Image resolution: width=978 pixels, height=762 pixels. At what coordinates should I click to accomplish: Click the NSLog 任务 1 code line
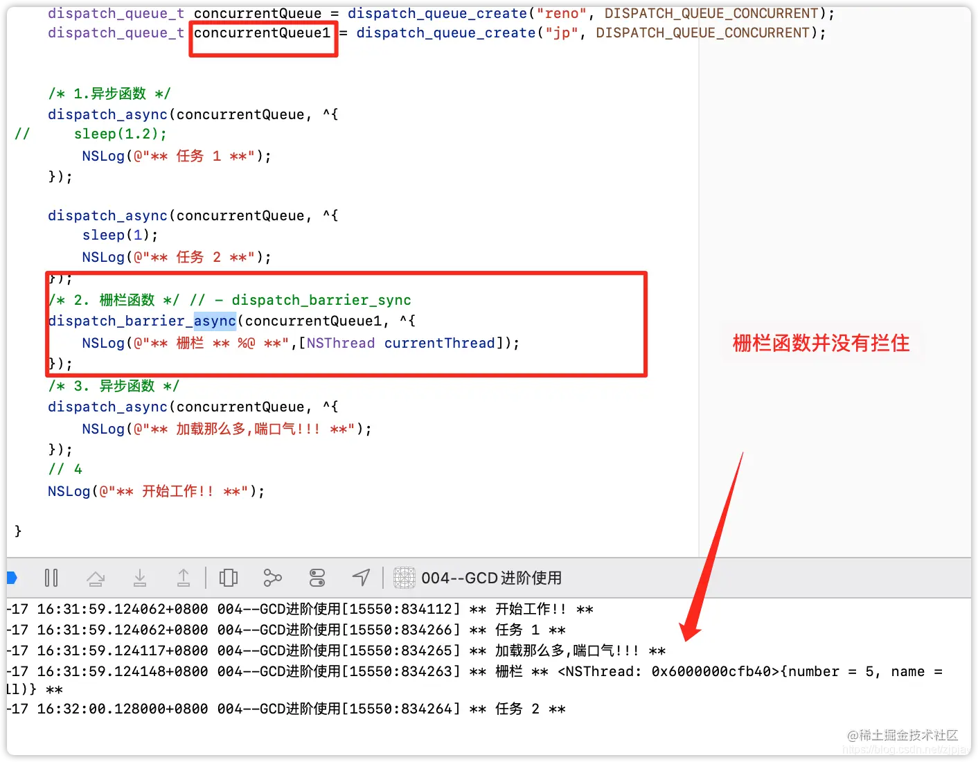click(177, 156)
